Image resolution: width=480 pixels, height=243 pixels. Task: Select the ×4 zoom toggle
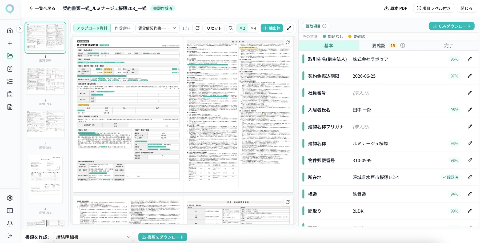pos(253,28)
